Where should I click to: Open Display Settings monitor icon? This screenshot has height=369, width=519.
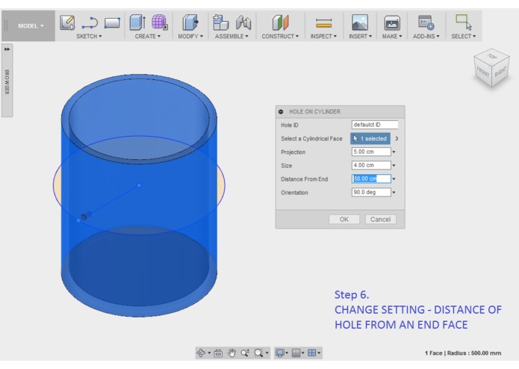pos(280,353)
